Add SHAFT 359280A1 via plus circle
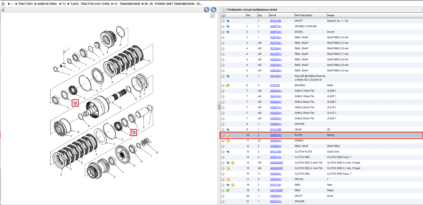 tap(223, 196)
